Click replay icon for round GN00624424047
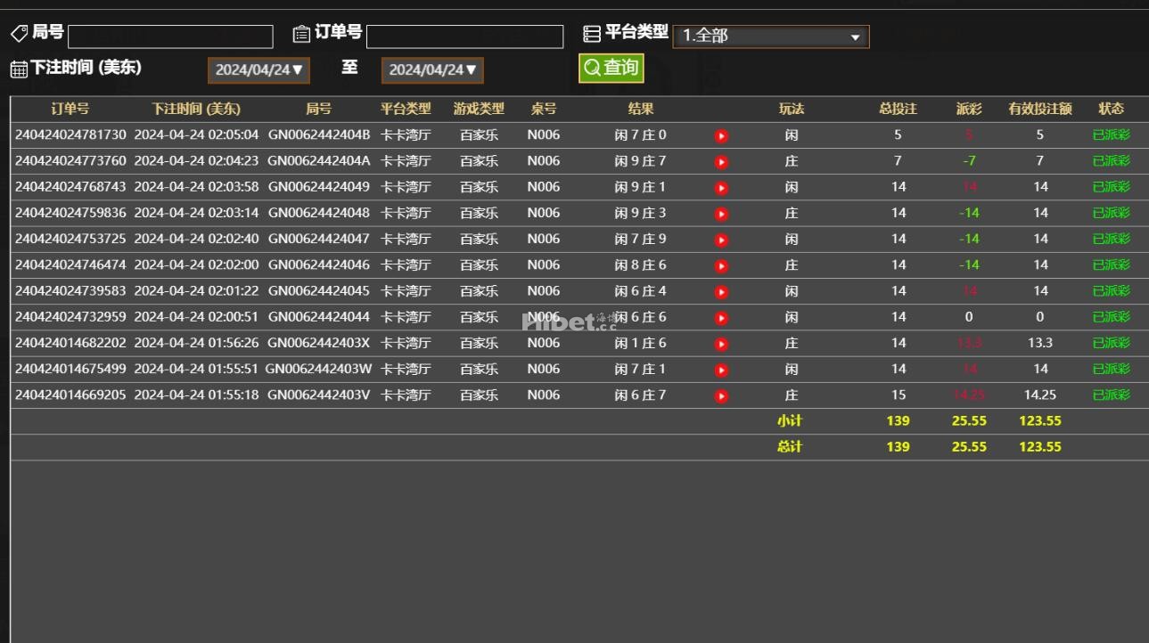This screenshot has height=643, width=1149. coord(721,240)
